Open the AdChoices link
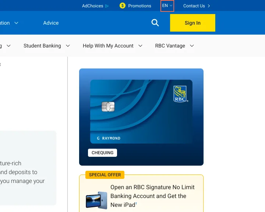Image resolution: width=265 pixels, height=212 pixels. [95, 6]
